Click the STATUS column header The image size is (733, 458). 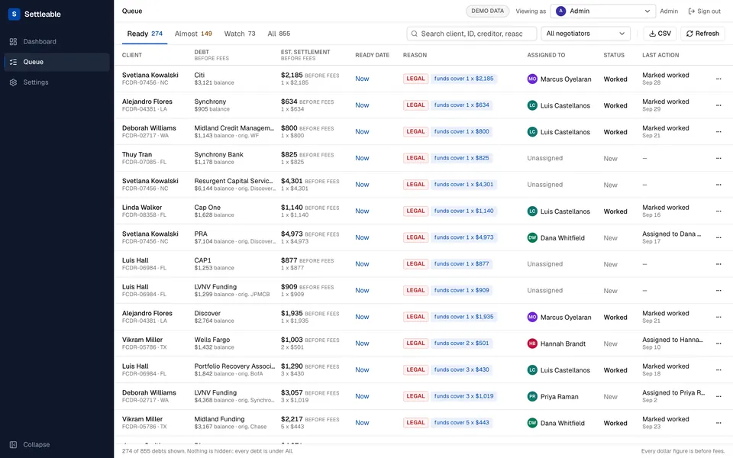(614, 55)
